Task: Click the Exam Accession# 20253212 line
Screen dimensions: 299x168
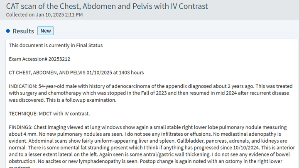Action: pyautogui.click(x=39, y=59)
